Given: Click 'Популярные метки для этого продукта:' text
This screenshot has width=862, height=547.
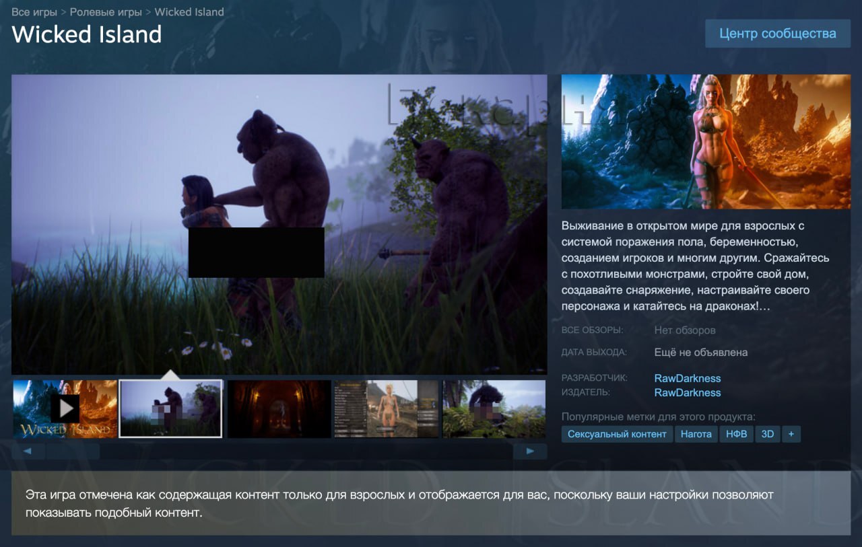Looking at the screenshot, I should [x=659, y=416].
